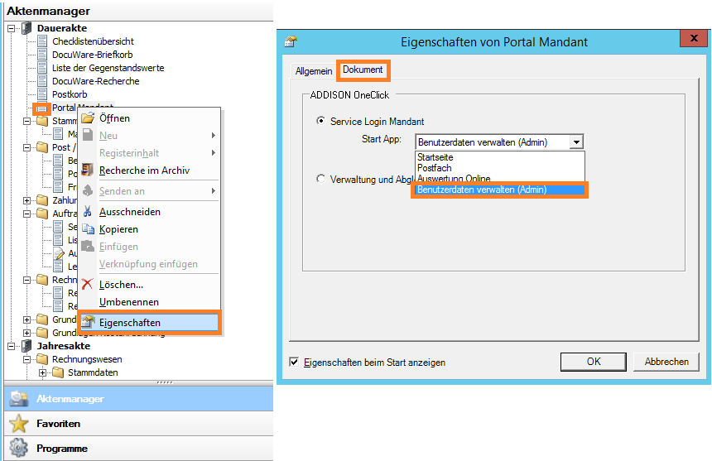The width and height of the screenshot is (712, 461).
Task: Click the navigation pane splitter grip
Action: click(x=165, y=382)
